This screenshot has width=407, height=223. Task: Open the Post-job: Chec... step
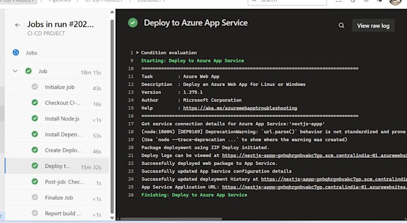(57, 182)
